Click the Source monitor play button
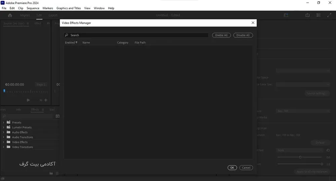 [28, 100]
